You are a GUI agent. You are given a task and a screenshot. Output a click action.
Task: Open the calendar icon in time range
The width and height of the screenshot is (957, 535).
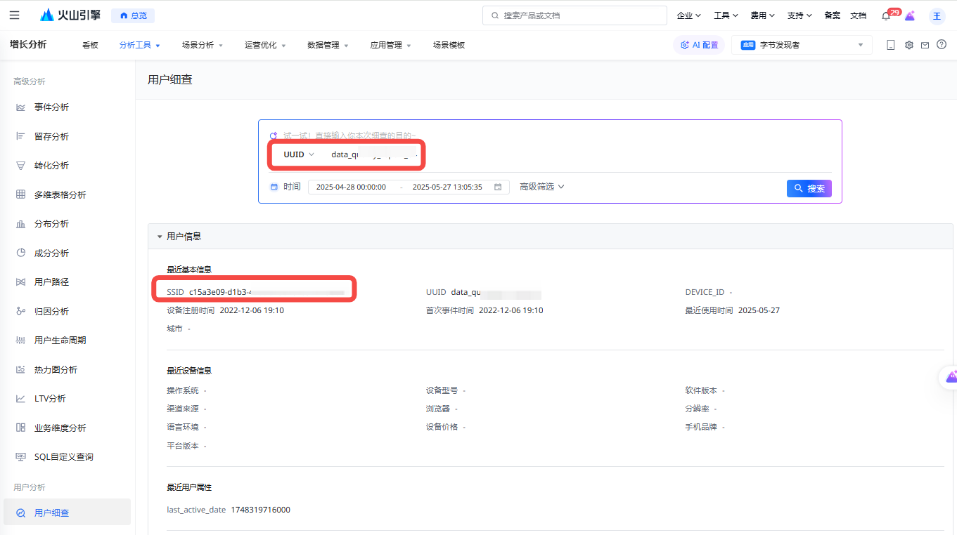pyautogui.click(x=498, y=187)
